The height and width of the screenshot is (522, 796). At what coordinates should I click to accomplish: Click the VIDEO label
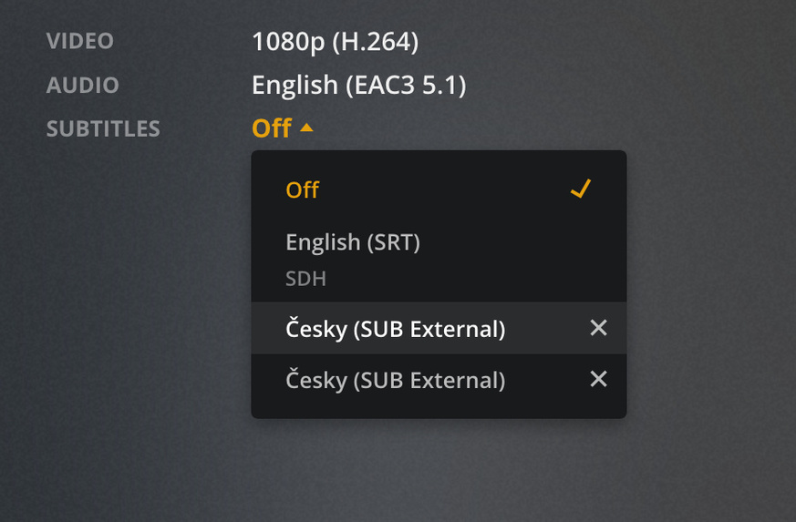(x=80, y=42)
